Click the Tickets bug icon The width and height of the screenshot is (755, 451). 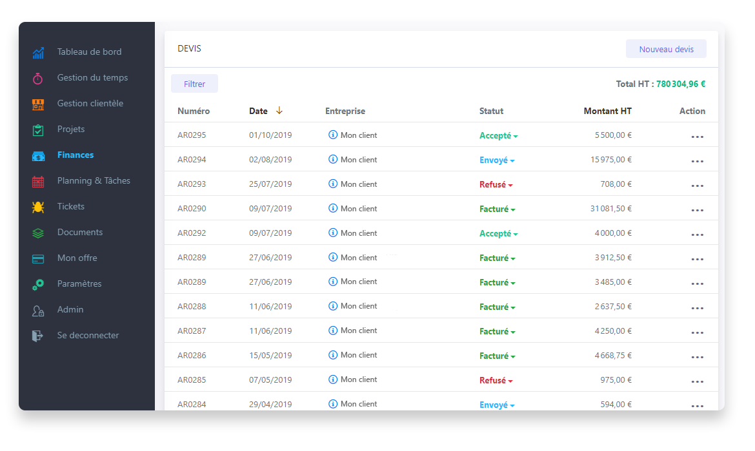click(38, 207)
